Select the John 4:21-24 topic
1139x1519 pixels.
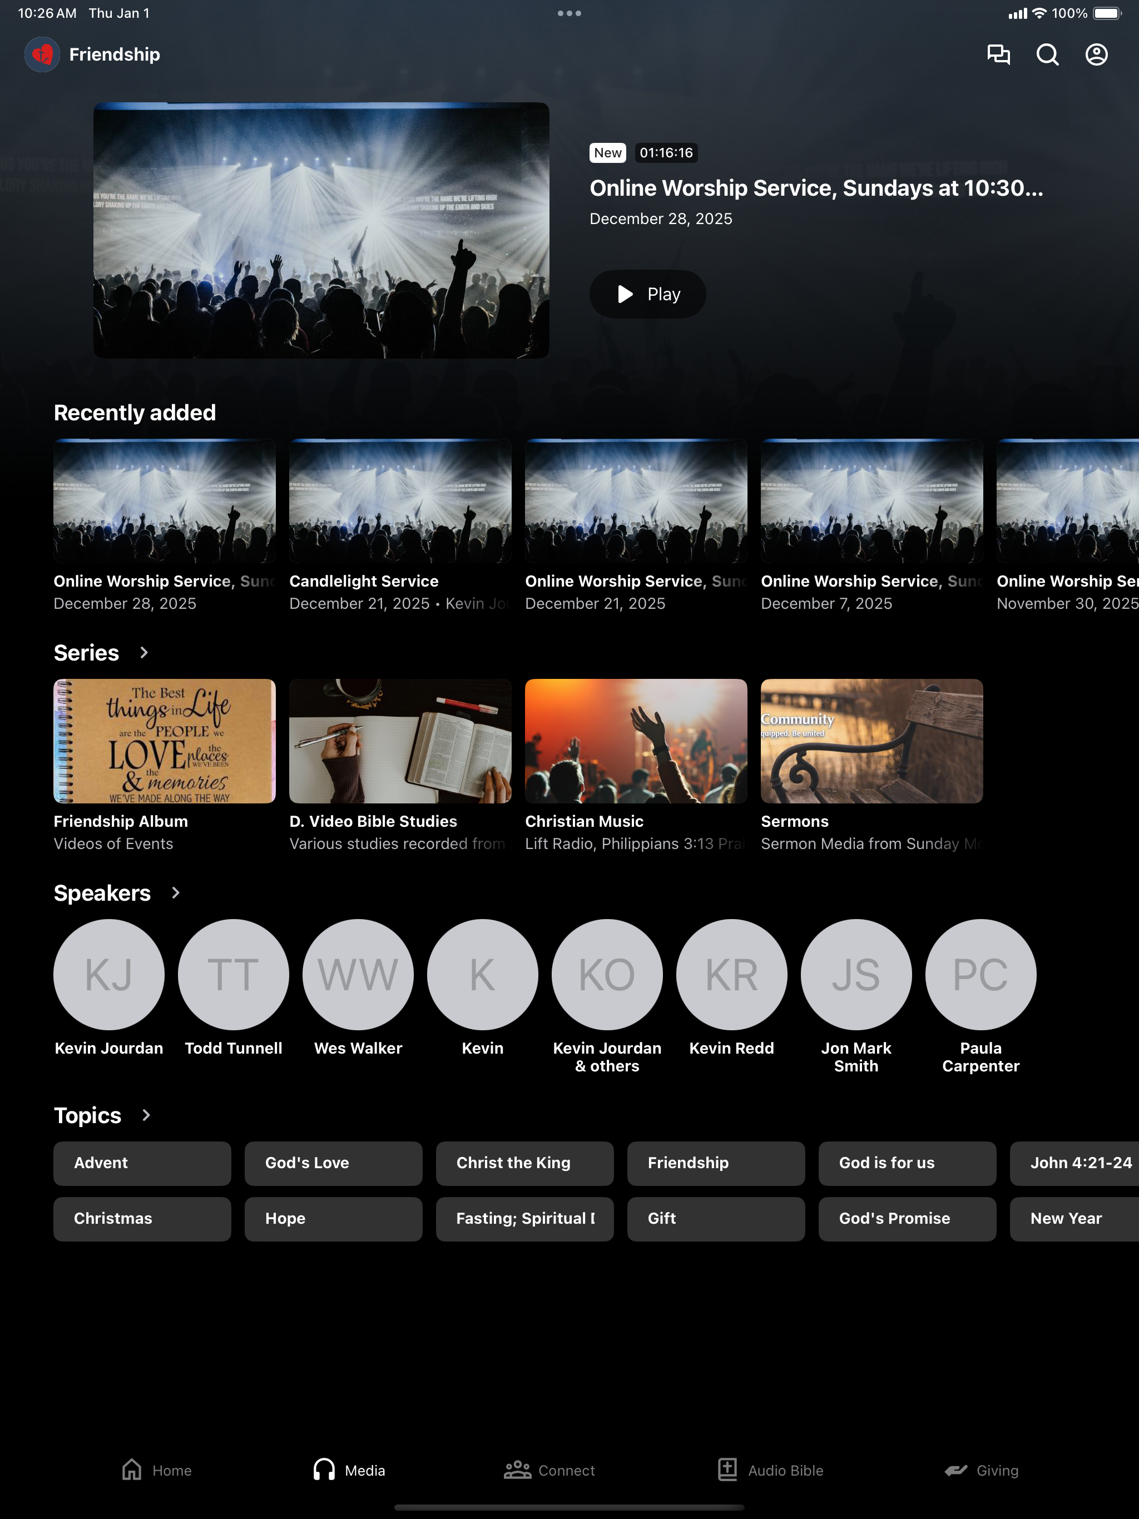1074,1163
